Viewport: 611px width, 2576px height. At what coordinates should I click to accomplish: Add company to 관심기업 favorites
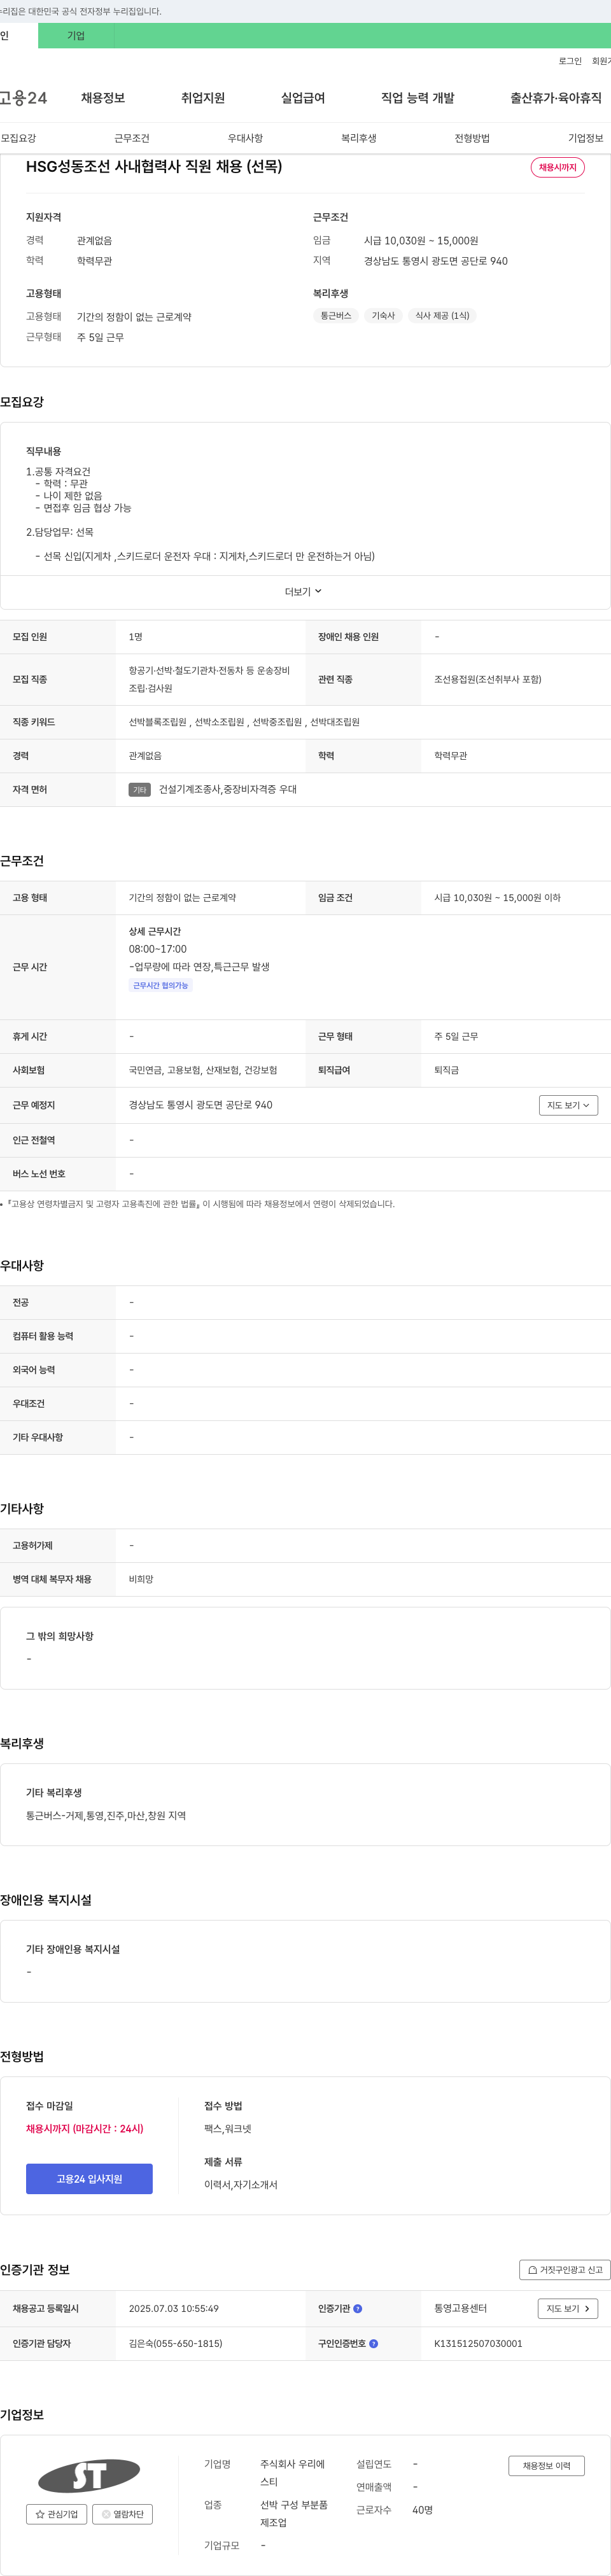tap(57, 2514)
